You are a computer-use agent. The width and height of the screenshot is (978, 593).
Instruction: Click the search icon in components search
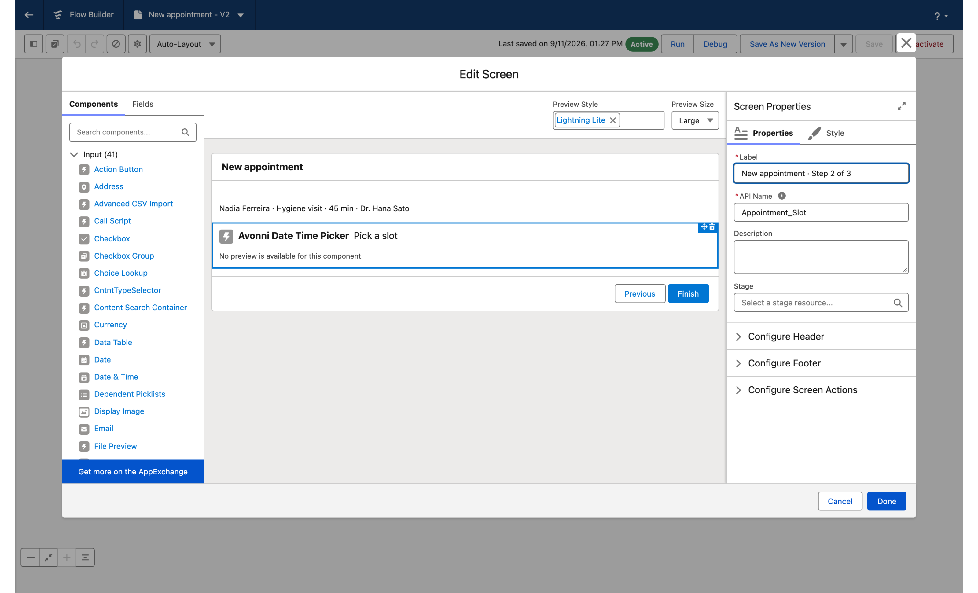click(x=185, y=132)
